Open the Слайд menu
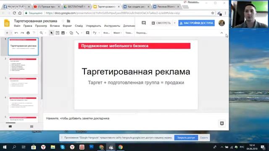Viewport: 269px width, 151px height. pos(79,26)
